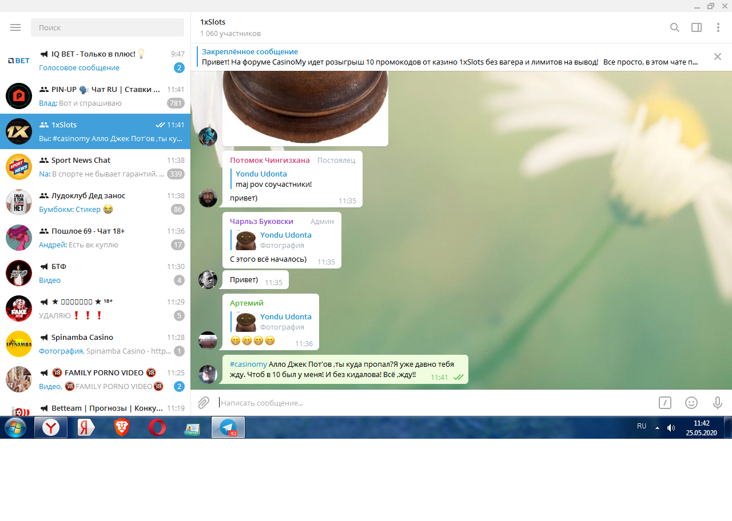Open quoted photo reply in Артемий's message
This screenshot has height=521, width=732.
pyautogui.click(x=271, y=322)
